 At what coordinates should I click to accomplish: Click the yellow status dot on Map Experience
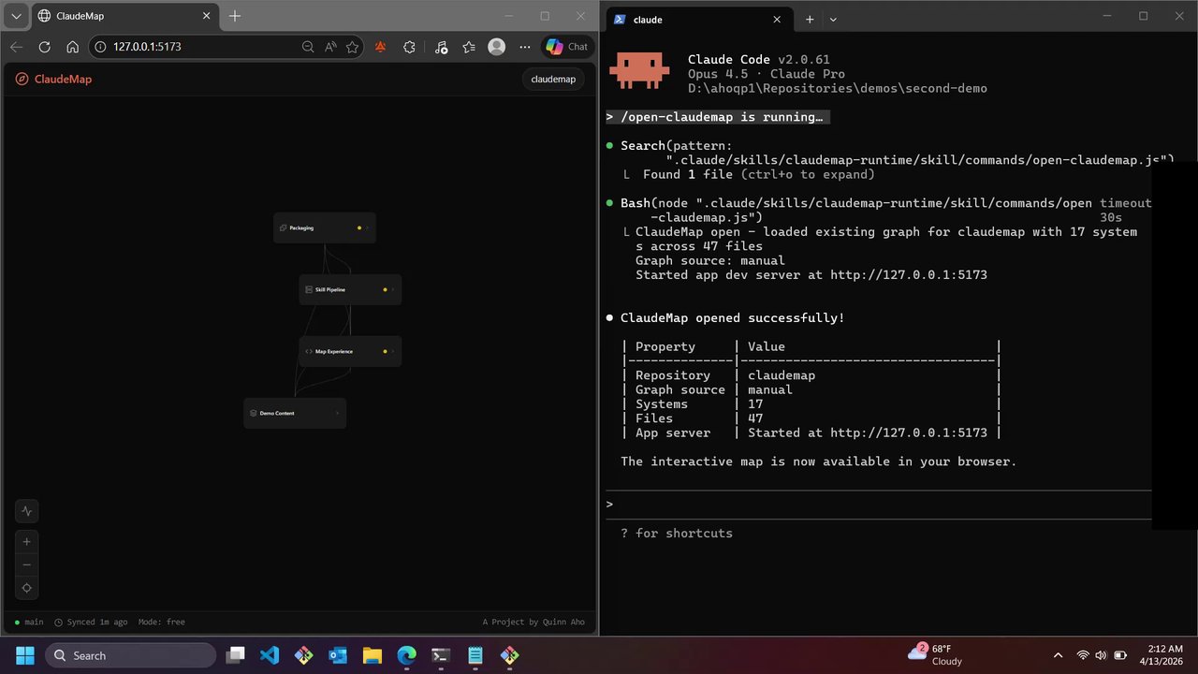pos(385,351)
